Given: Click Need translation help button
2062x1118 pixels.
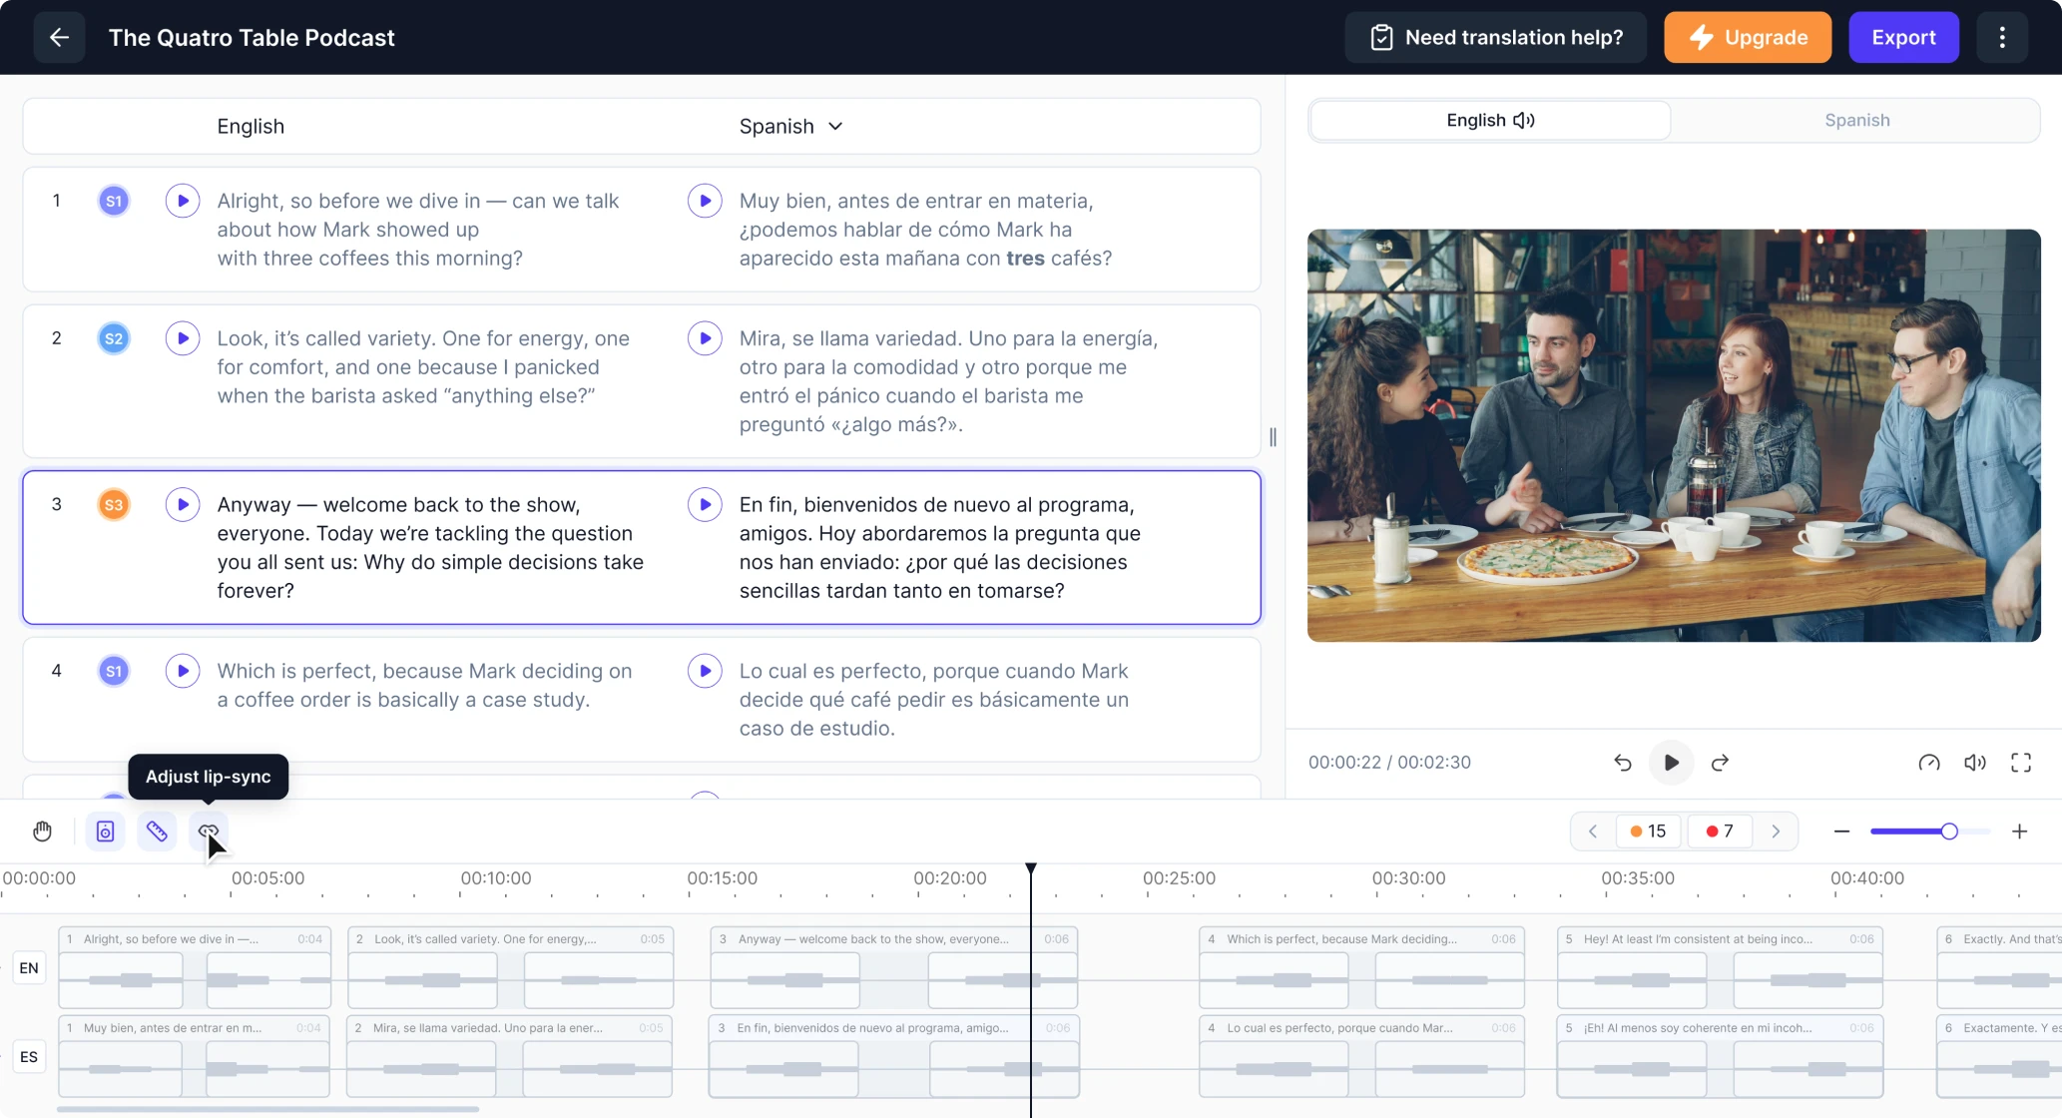Looking at the screenshot, I should 1495,38.
